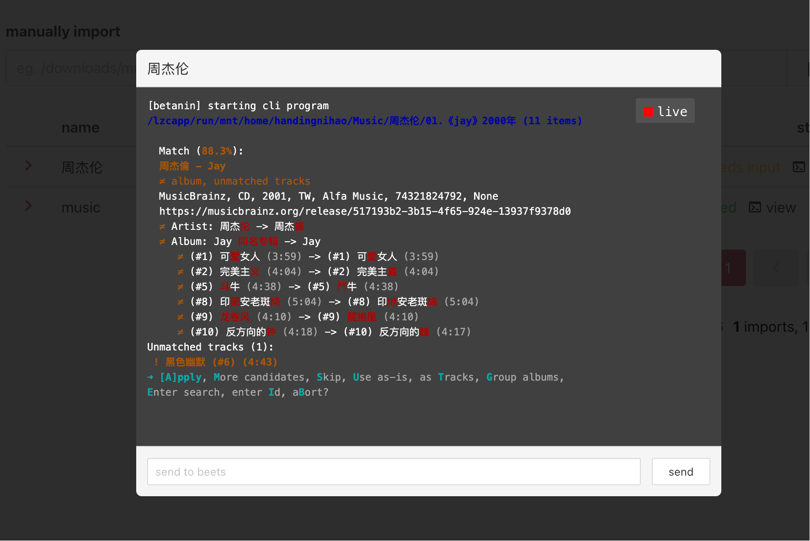
Task: Open the view link for the music row
Action: tap(781, 207)
